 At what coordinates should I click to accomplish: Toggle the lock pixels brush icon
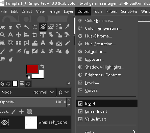(x=14, y=112)
